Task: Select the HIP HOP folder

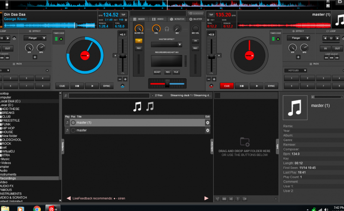Action: click(x=8, y=128)
